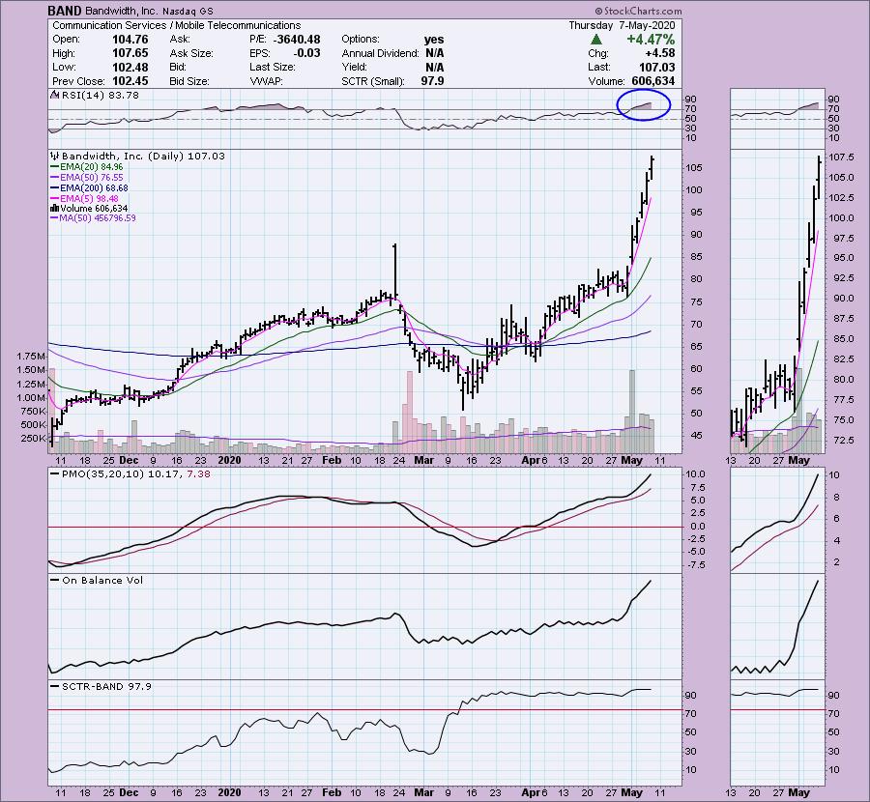
Task: Click the latest price bar near 107
Action: click(652, 167)
